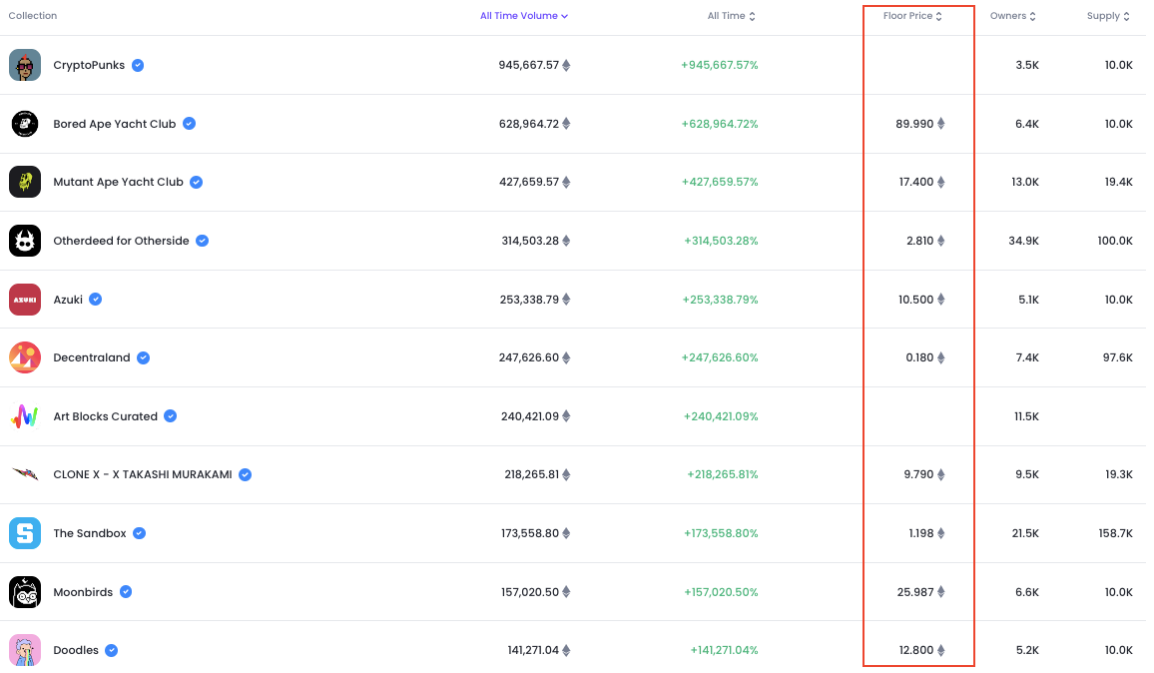Click the verified badge beside CLONE X
Viewport: 1154px width, 673px height.
[x=246, y=475]
